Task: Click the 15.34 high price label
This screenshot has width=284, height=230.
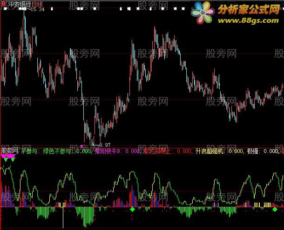Action: 37,9
